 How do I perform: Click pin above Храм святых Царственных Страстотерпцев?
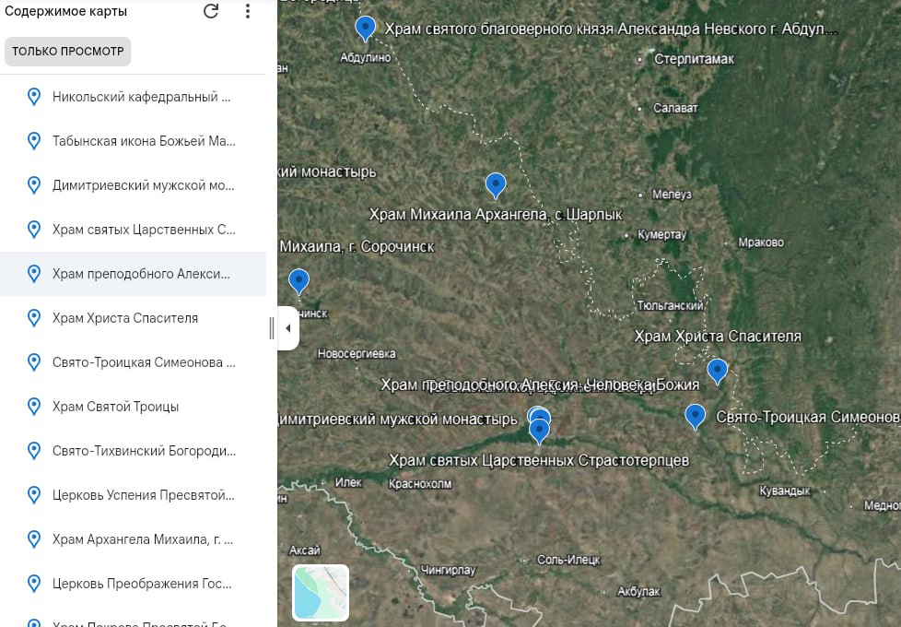(539, 430)
